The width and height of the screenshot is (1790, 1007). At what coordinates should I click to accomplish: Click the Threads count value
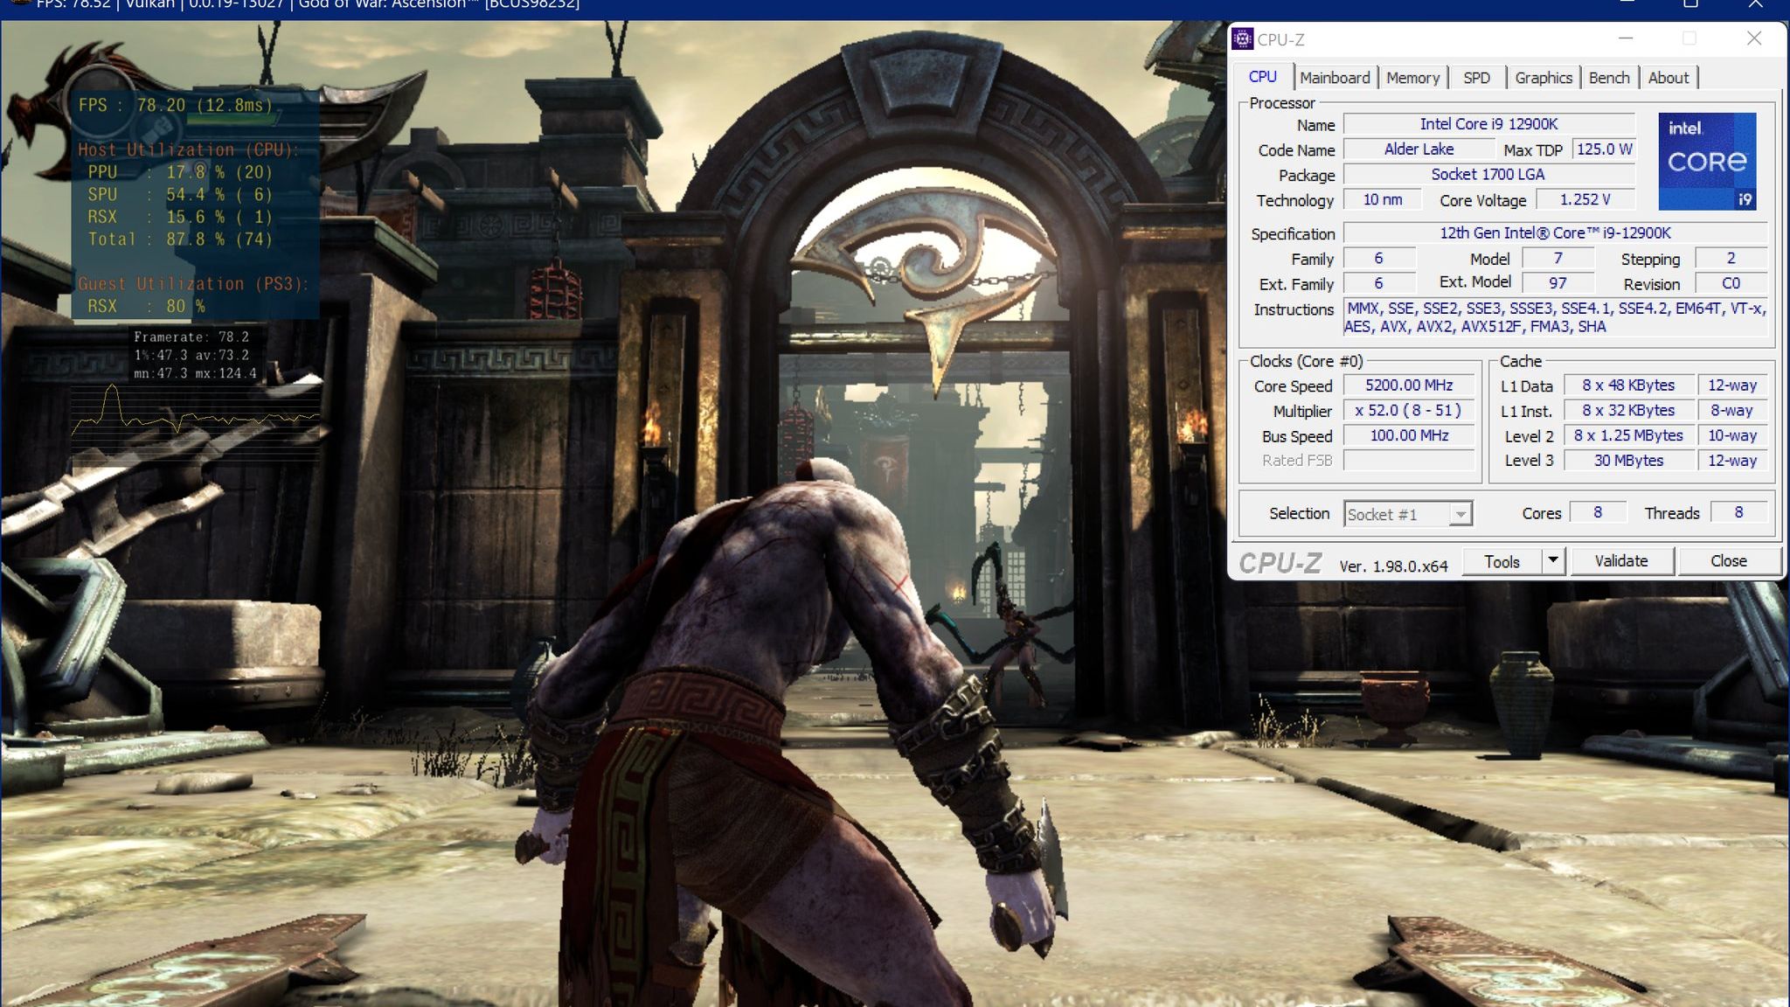(x=1738, y=513)
